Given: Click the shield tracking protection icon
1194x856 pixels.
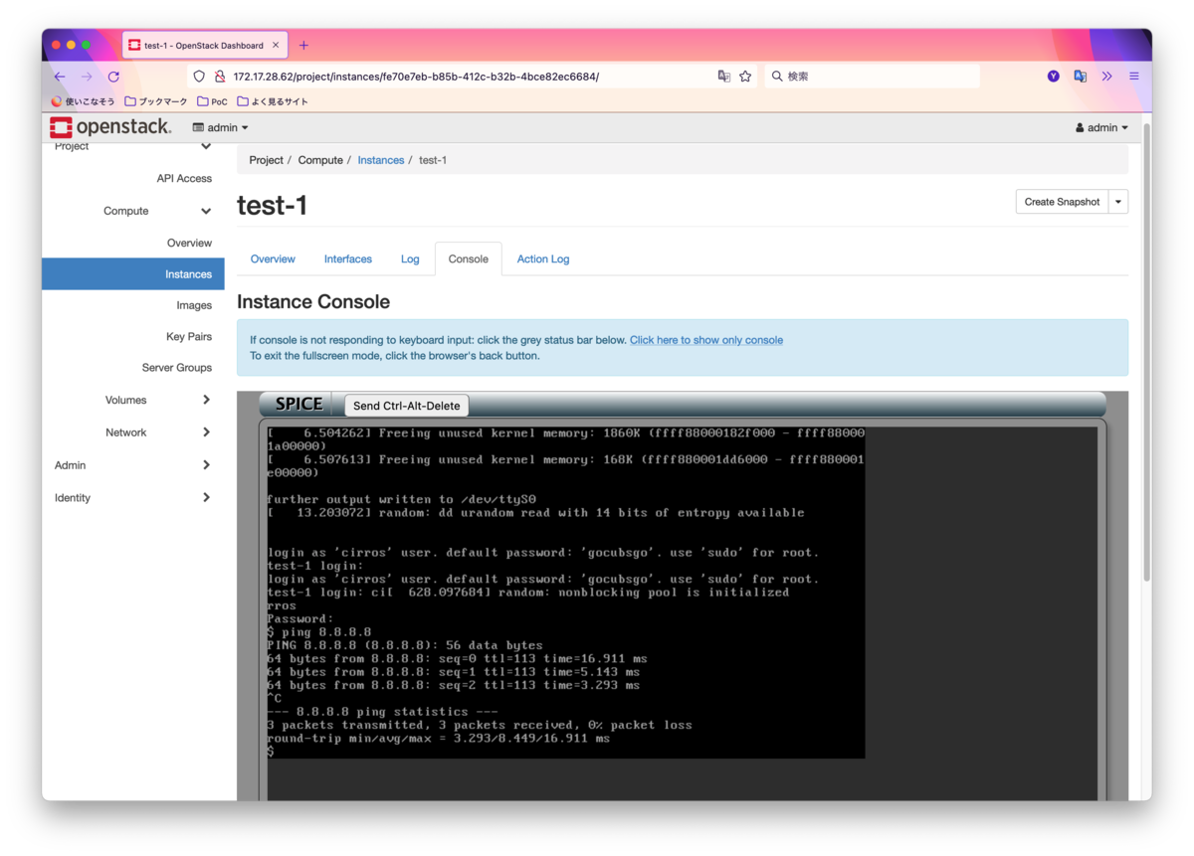Looking at the screenshot, I should click(x=199, y=77).
